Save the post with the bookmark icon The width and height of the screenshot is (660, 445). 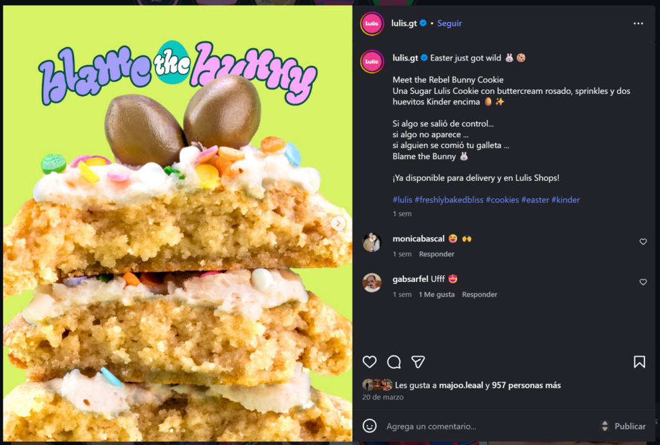click(639, 362)
